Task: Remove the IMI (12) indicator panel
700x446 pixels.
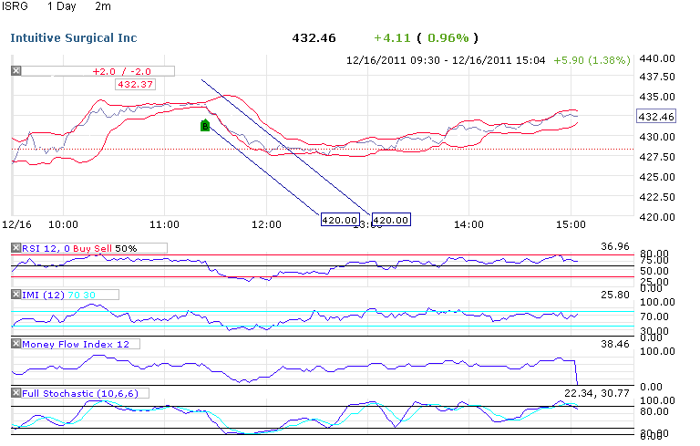Action: [x=16, y=294]
